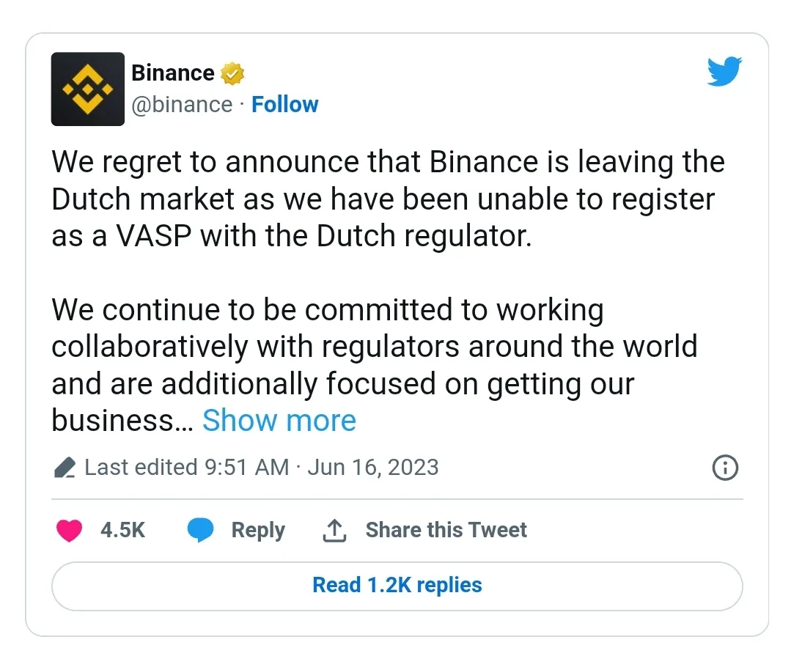Image resolution: width=791 pixels, height=645 pixels.
Task: Click Share this Tweet text
Action: [x=446, y=530]
